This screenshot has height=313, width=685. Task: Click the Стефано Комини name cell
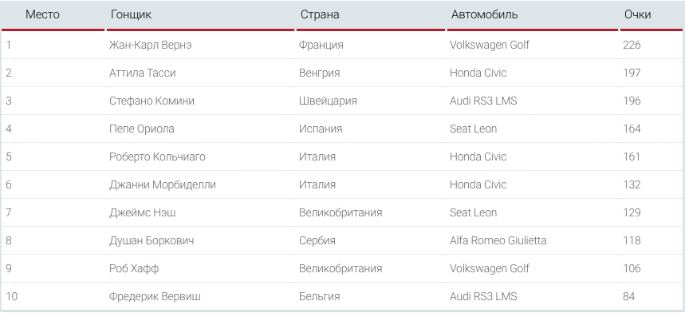coord(152,101)
